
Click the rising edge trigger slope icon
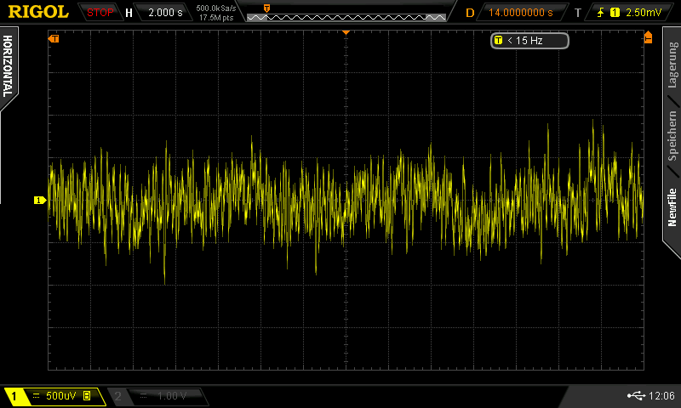tap(601, 13)
